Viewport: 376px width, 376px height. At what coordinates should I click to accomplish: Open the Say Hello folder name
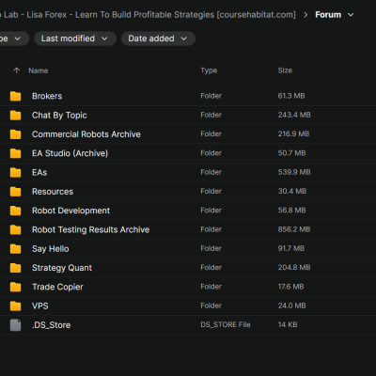point(51,249)
